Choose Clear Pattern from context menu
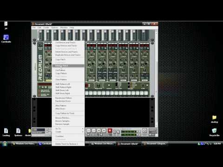223x167 pixels. click(68, 79)
